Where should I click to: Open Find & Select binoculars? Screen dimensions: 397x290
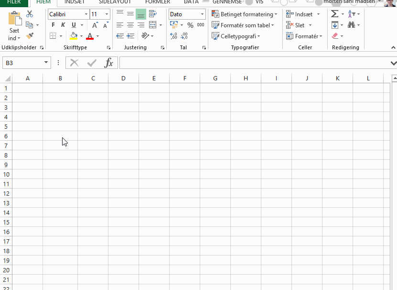pos(352,25)
